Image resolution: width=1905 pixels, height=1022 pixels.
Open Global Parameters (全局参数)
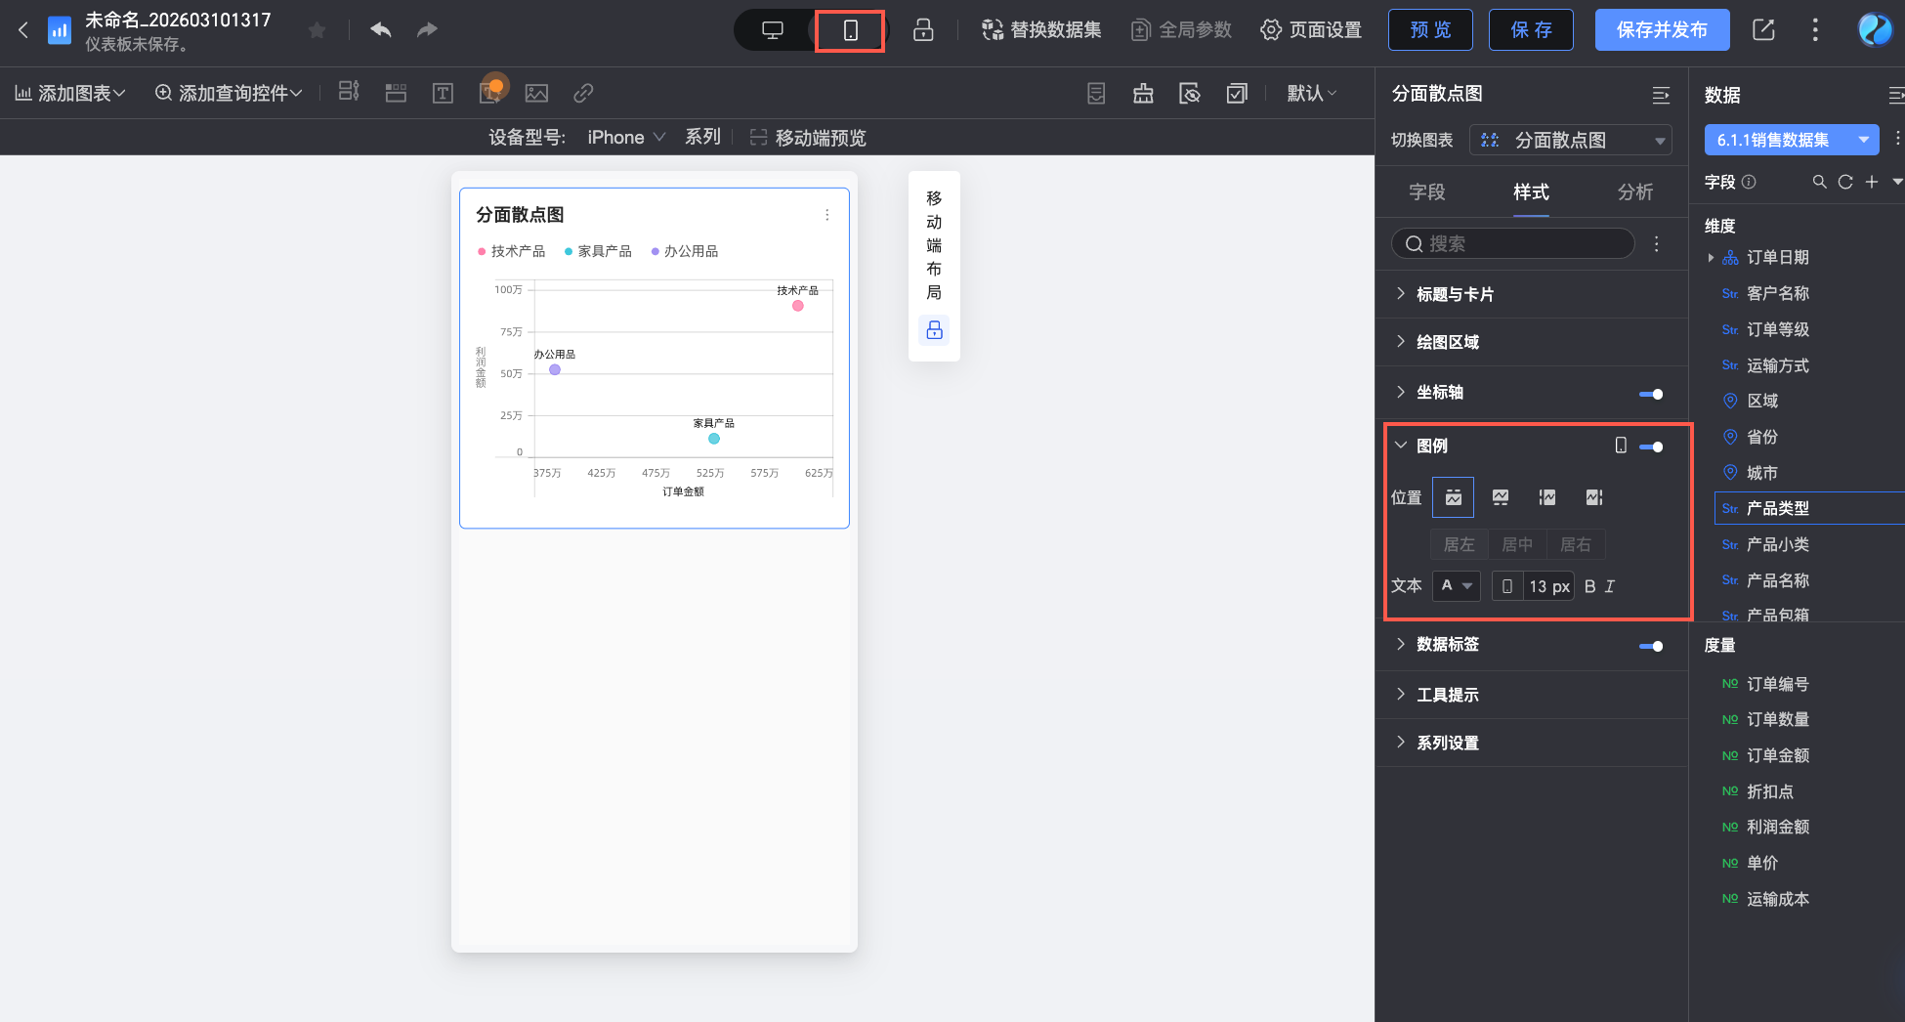(1181, 30)
